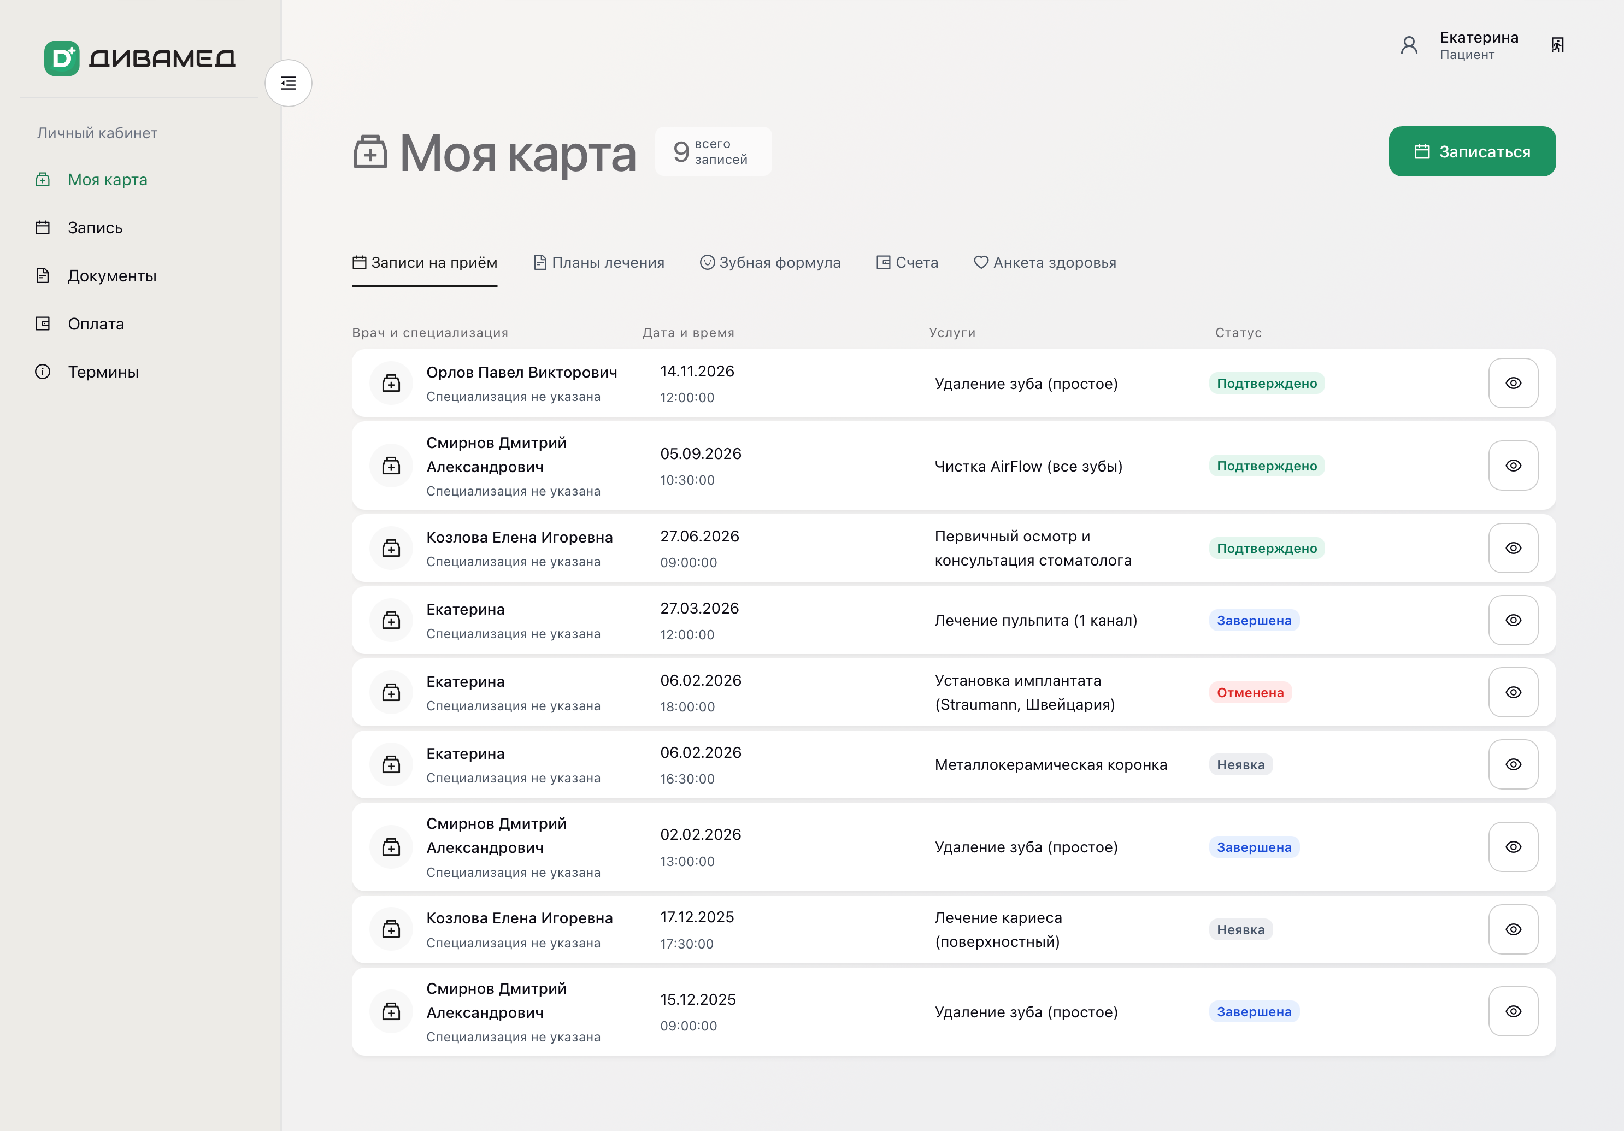
Task: Open Моя карта in the sidebar
Action: [92, 180]
